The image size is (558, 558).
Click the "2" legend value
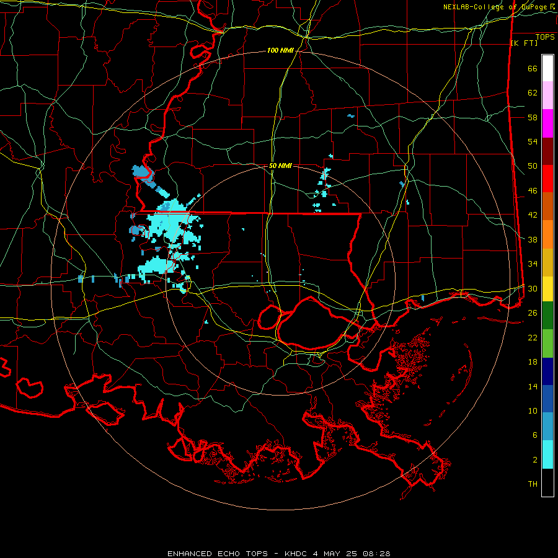click(x=535, y=460)
